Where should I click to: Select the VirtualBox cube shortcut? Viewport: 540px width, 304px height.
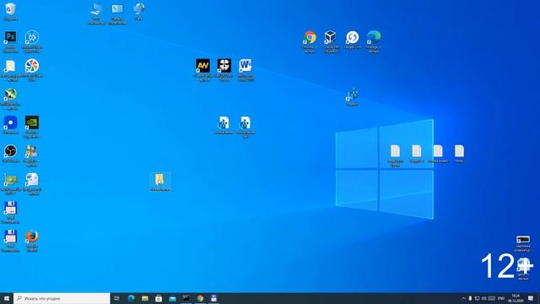pos(331,41)
